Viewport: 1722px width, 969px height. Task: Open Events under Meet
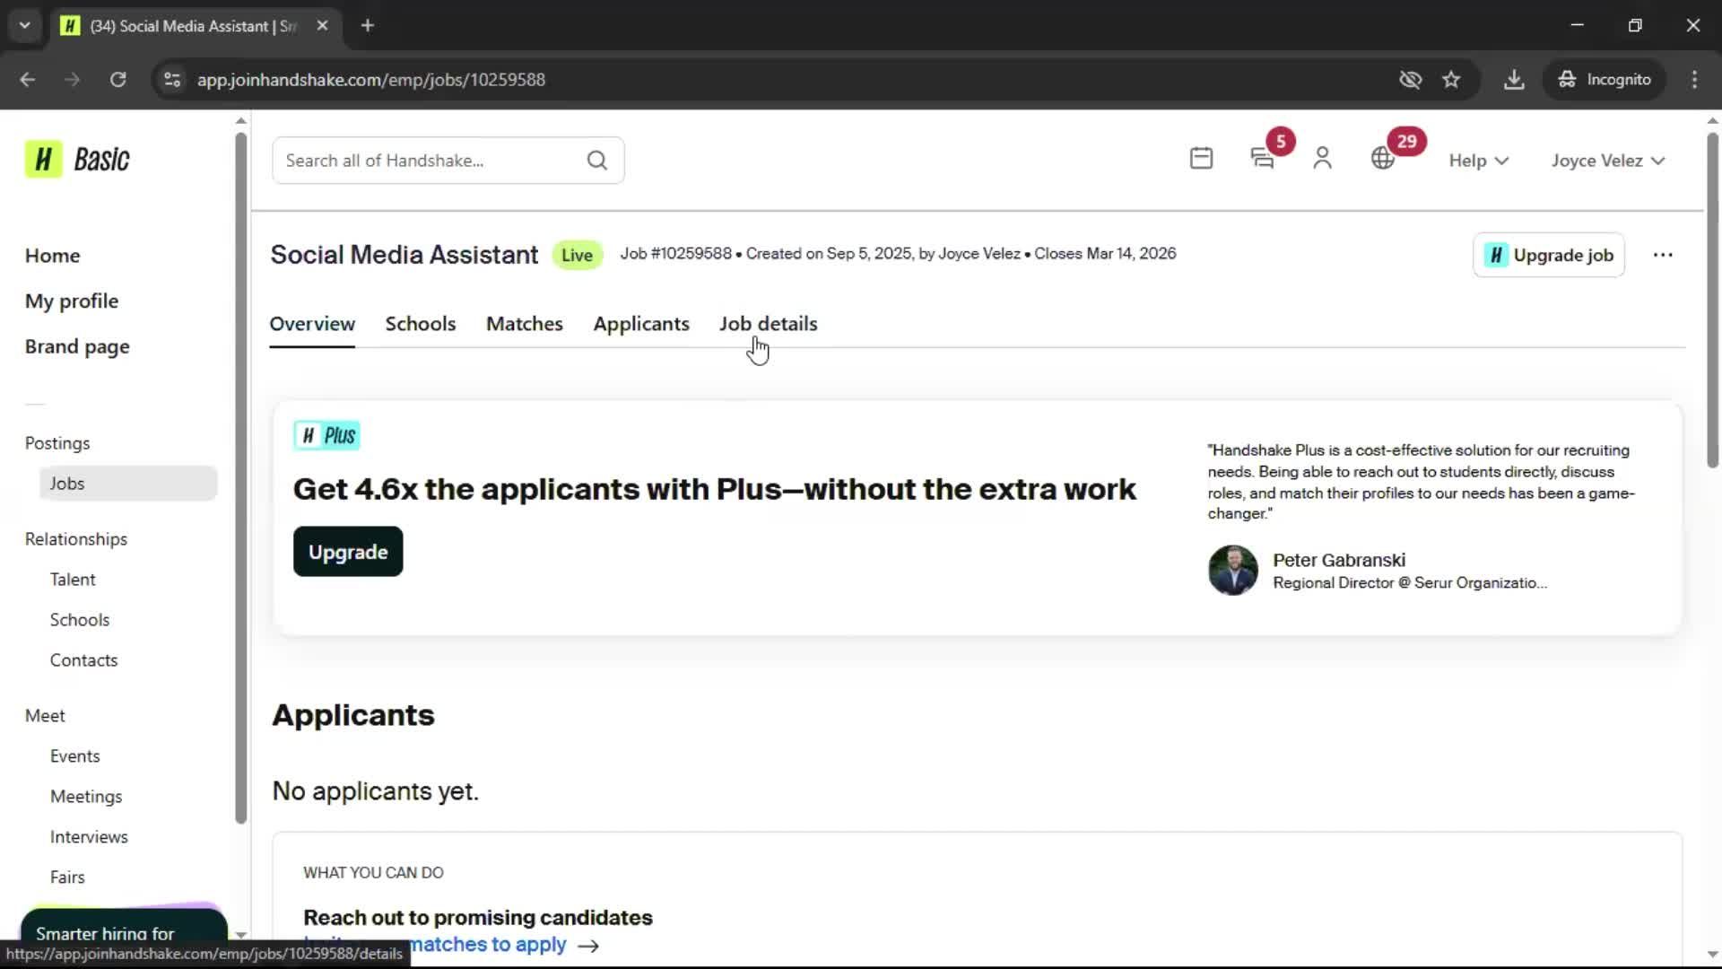click(74, 756)
